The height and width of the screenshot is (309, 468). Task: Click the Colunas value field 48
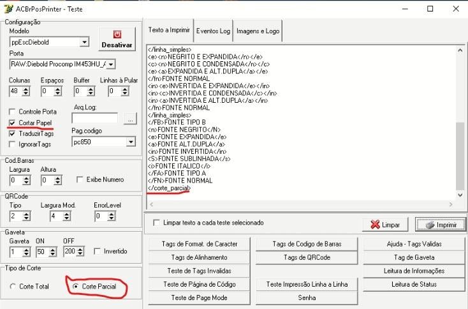(x=16, y=91)
